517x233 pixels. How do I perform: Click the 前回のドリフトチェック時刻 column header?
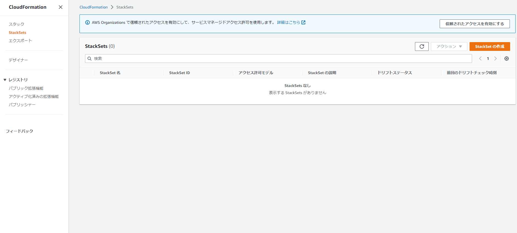[472, 73]
